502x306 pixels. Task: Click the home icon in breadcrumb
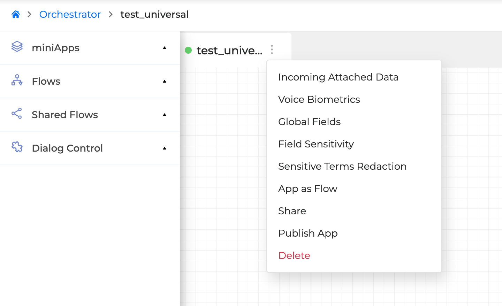(16, 14)
